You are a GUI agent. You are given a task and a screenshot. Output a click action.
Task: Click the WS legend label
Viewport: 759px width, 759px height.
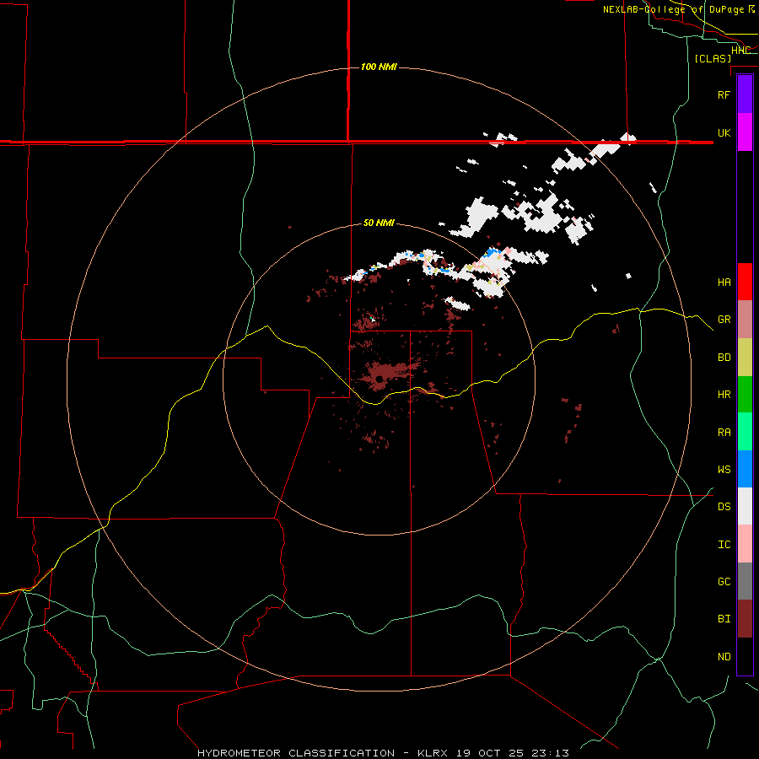point(724,469)
